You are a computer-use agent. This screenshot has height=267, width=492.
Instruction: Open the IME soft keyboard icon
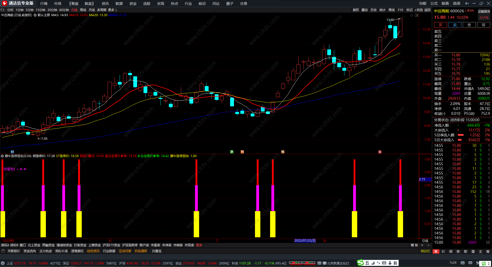pos(384,263)
